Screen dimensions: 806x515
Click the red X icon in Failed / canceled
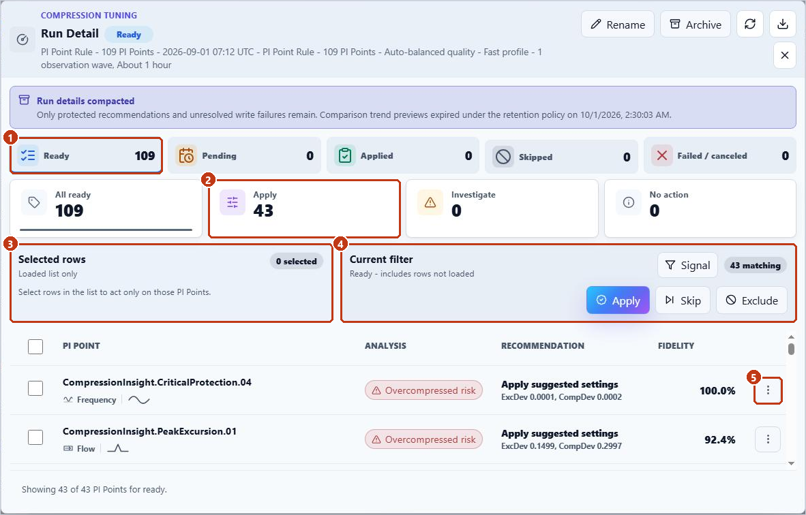pyautogui.click(x=662, y=155)
